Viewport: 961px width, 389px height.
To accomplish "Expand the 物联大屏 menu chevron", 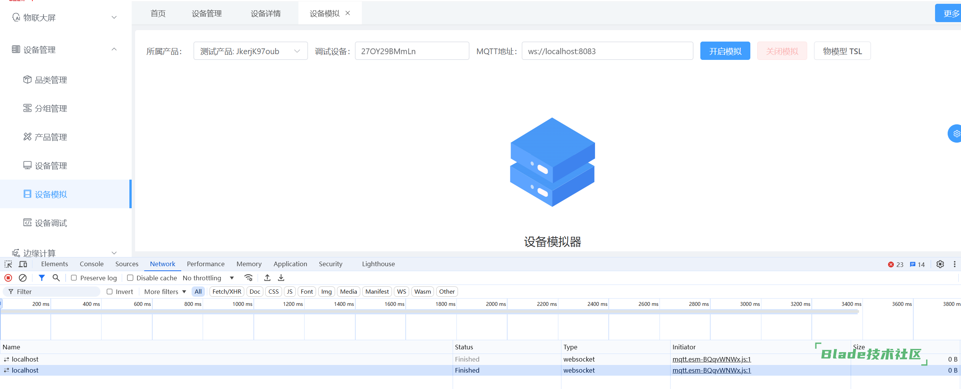I will pos(114,17).
